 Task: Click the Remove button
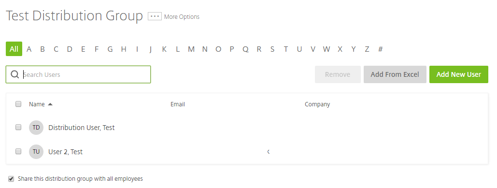click(x=338, y=74)
